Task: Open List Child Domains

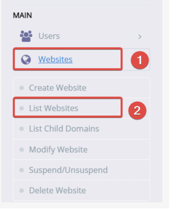Action: click(x=64, y=129)
